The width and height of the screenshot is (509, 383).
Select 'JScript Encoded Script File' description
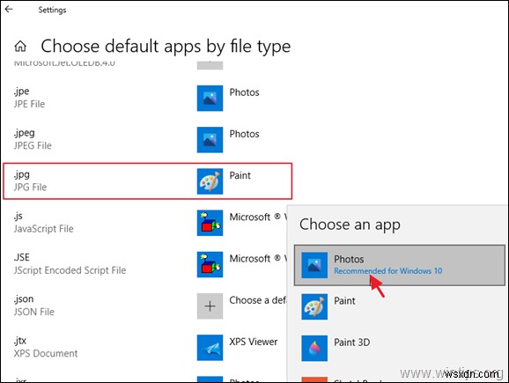[70, 270]
